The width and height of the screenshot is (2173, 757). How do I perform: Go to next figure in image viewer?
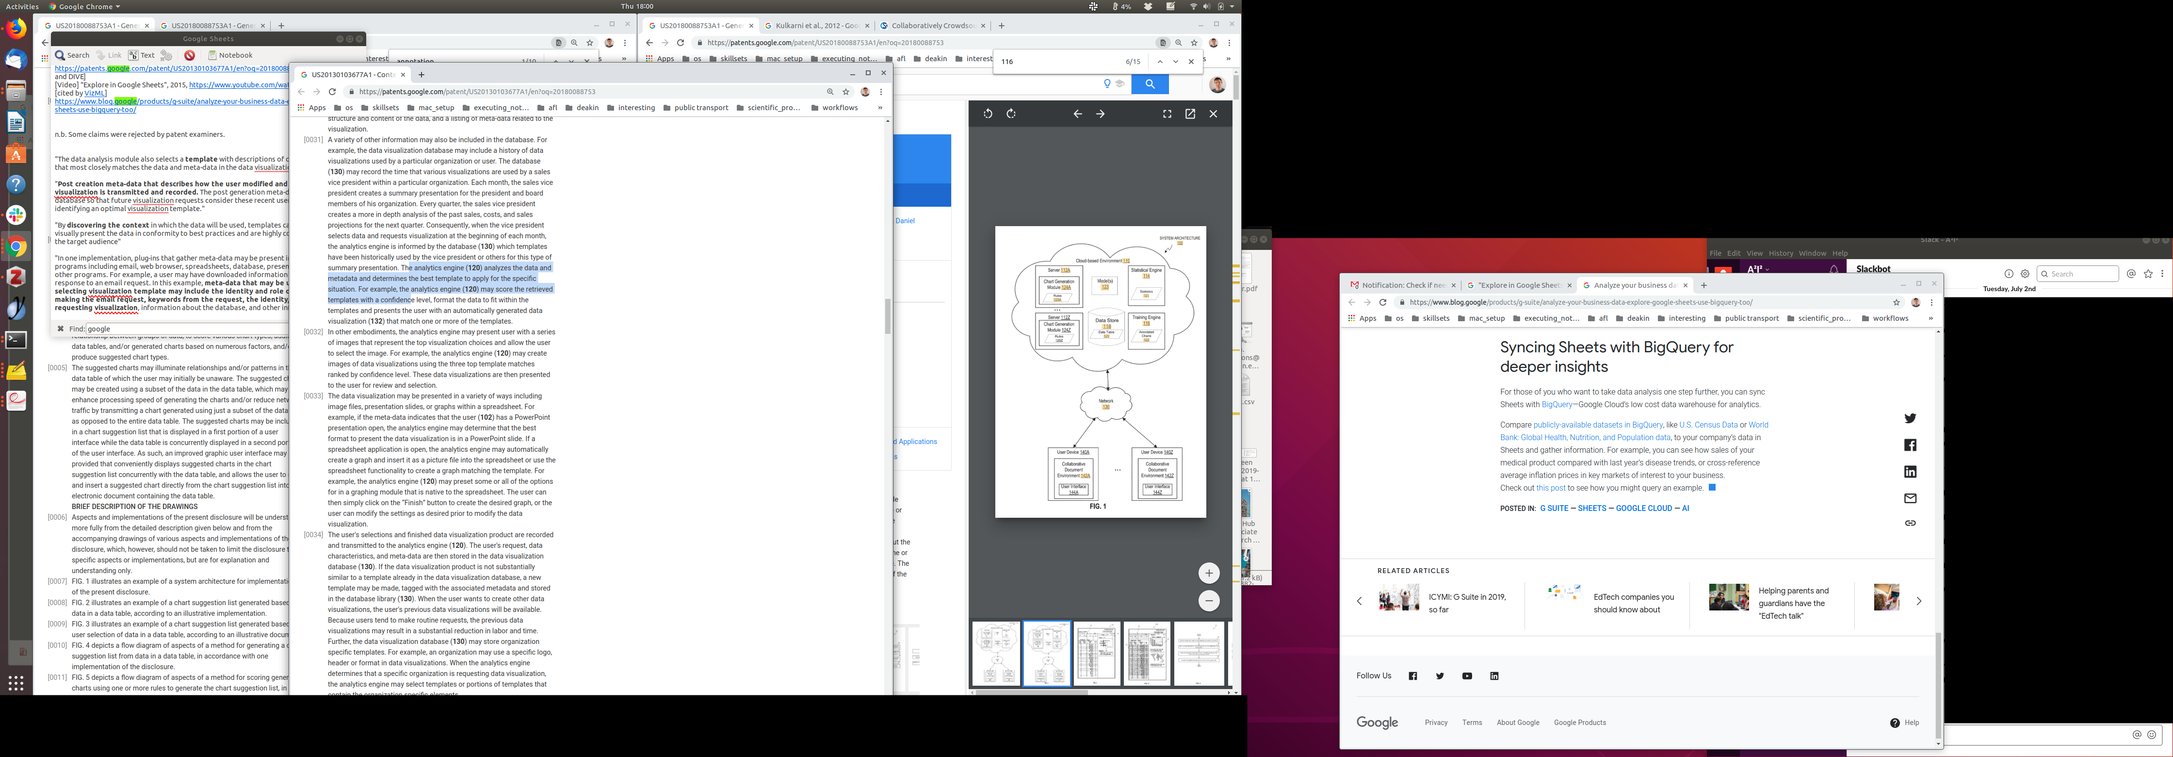coord(1100,114)
